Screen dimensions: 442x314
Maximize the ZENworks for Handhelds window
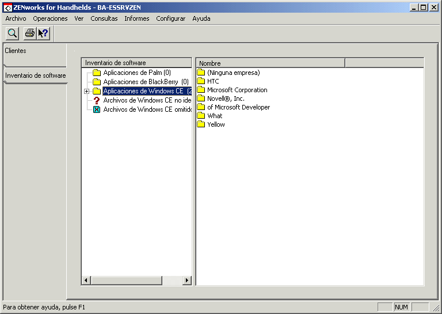pyautogui.click(x=424, y=7)
